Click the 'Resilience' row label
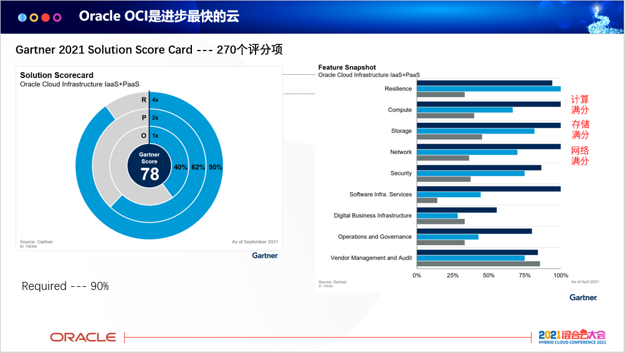 point(398,89)
